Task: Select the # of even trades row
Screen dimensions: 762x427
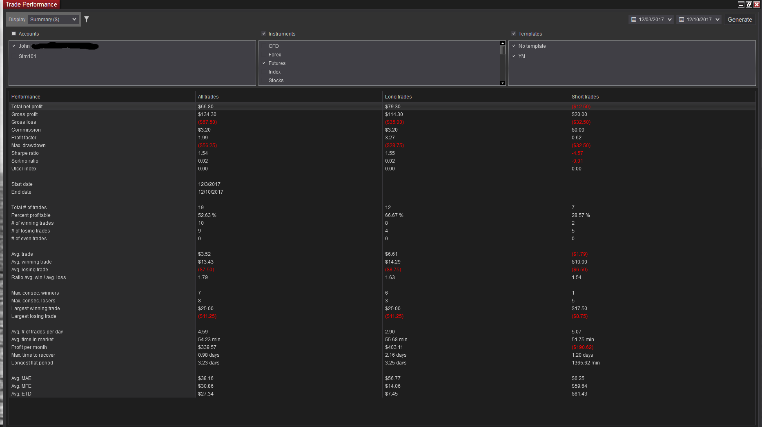Action: click(382, 239)
